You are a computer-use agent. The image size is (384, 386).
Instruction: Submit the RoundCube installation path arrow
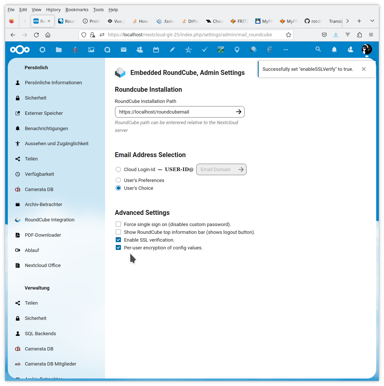[239, 112]
